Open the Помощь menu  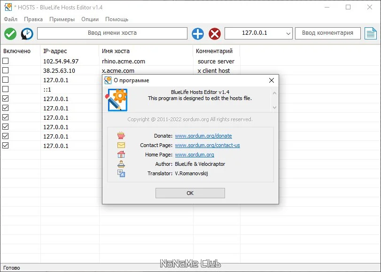pyautogui.click(x=117, y=19)
